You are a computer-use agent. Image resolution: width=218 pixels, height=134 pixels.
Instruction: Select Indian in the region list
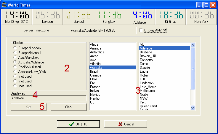[113, 91]
